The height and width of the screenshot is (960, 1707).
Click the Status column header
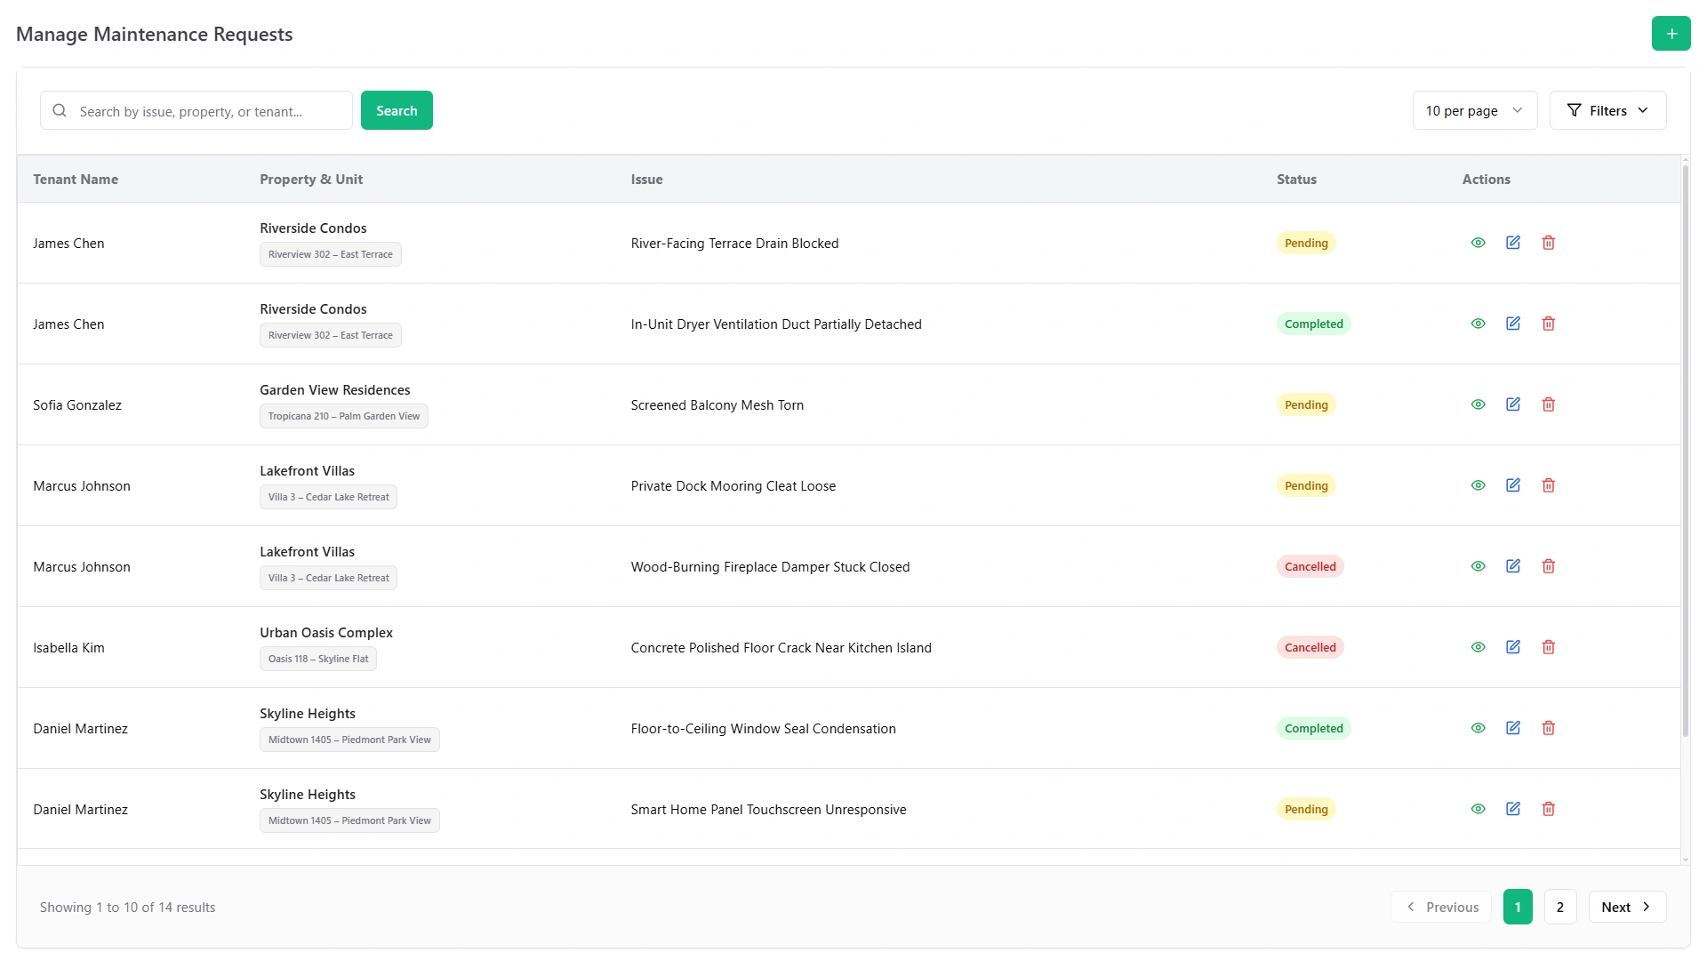coord(1296,180)
